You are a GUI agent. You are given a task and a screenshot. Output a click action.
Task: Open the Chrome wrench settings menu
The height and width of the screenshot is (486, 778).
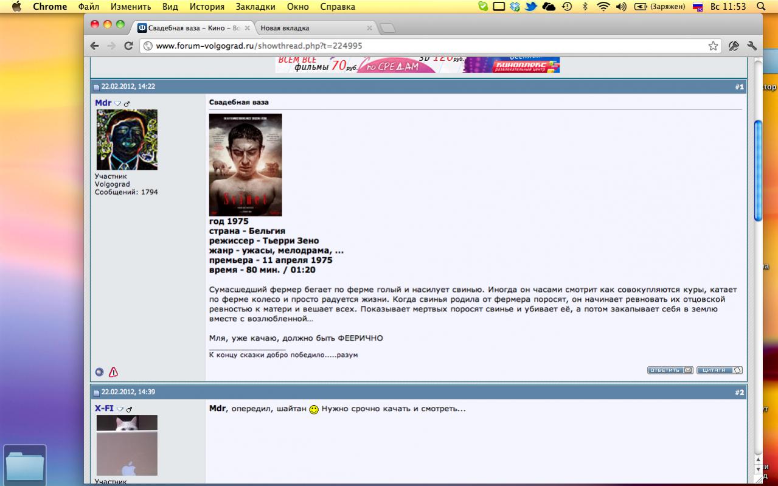(752, 46)
